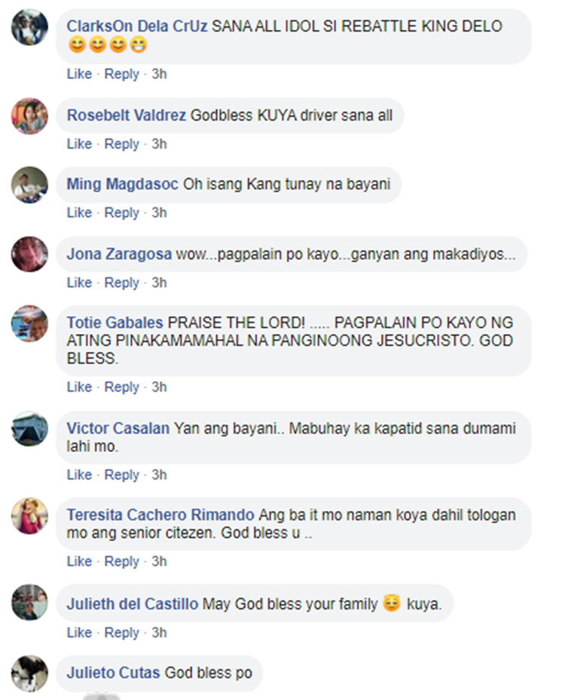Reply to Victor Casalan's comment
The height and width of the screenshot is (700, 565).
(121, 475)
